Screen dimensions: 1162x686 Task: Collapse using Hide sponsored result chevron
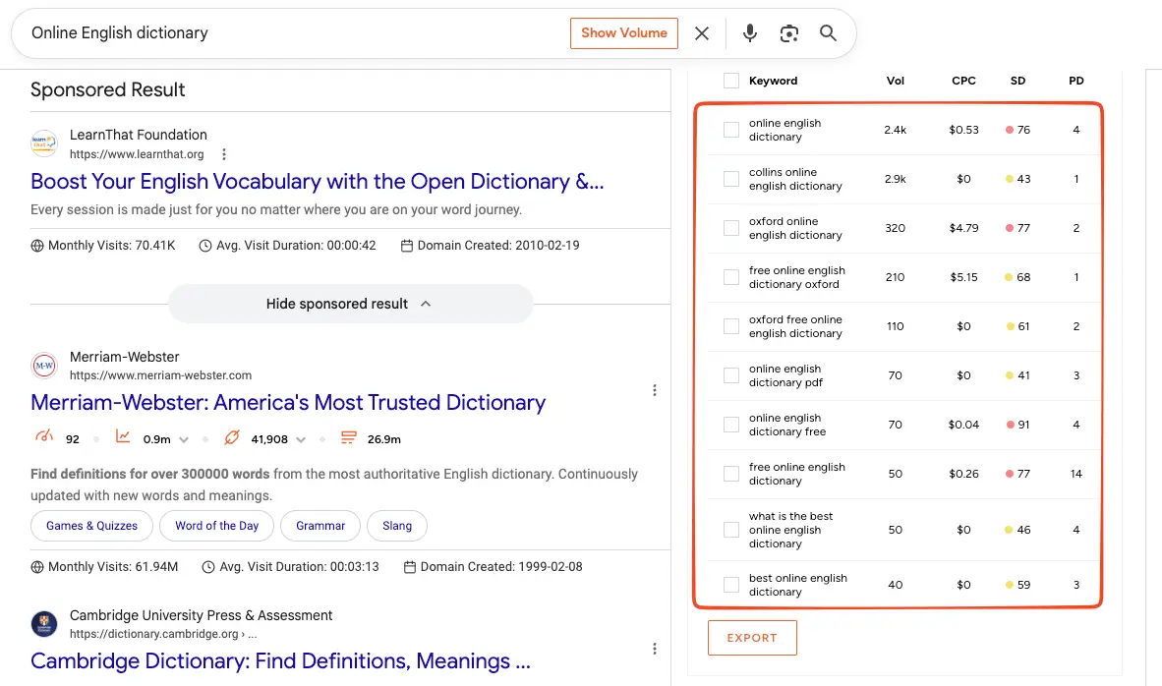(x=426, y=304)
